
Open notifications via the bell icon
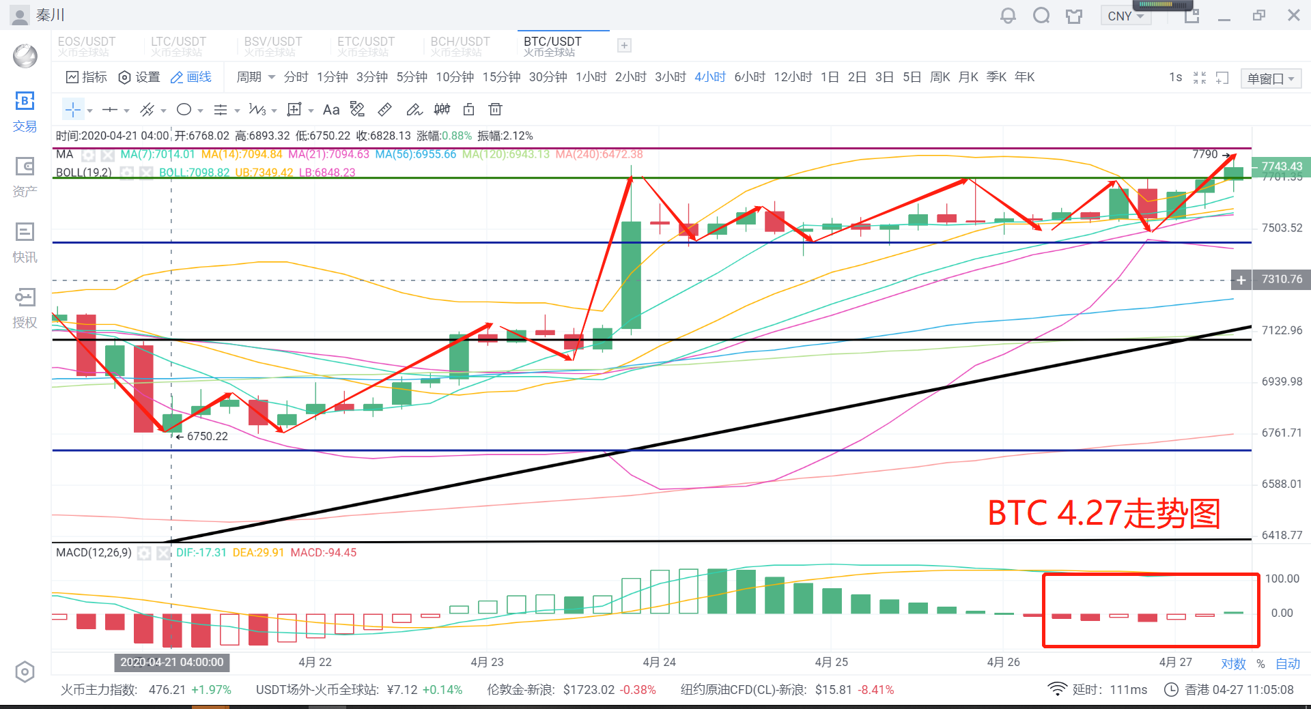(x=1007, y=16)
